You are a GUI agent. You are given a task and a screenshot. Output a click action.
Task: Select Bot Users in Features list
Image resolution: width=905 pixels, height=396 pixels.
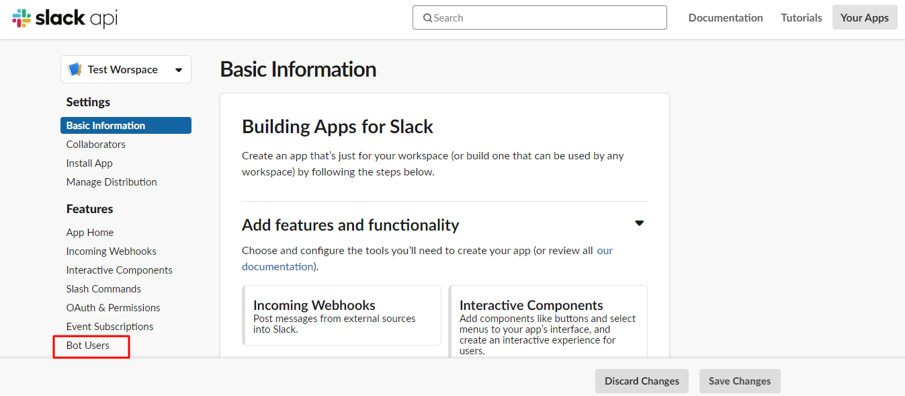click(88, 346)
